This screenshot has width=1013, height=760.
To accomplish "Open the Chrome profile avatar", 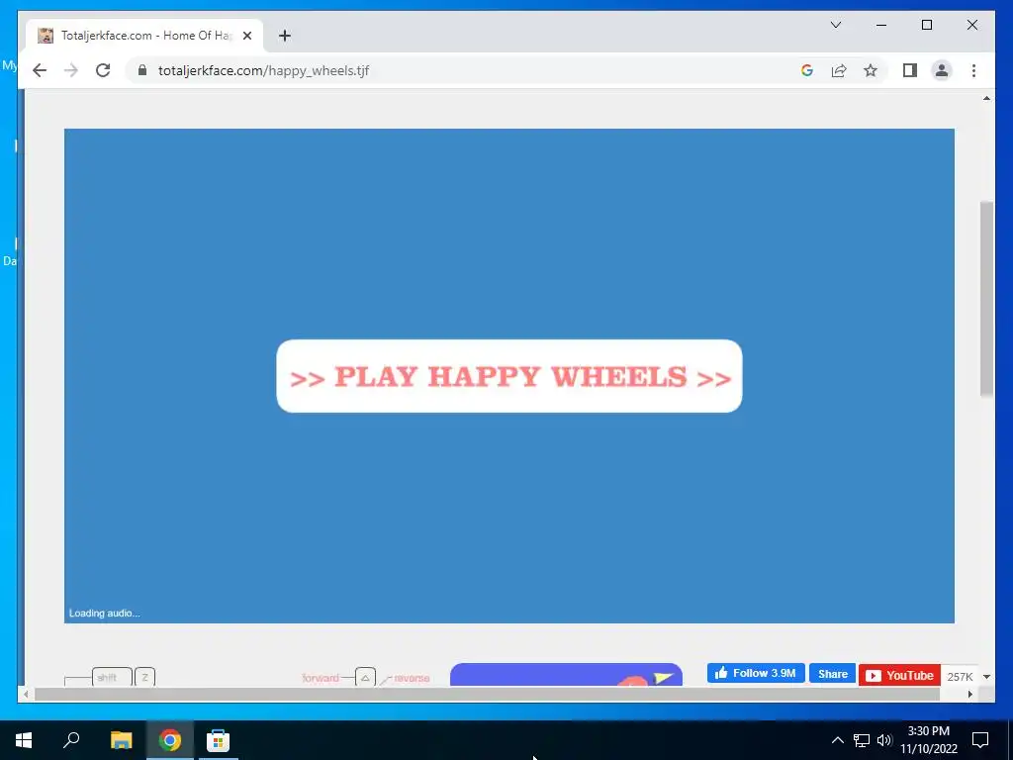I will click(x=942, y=70).
